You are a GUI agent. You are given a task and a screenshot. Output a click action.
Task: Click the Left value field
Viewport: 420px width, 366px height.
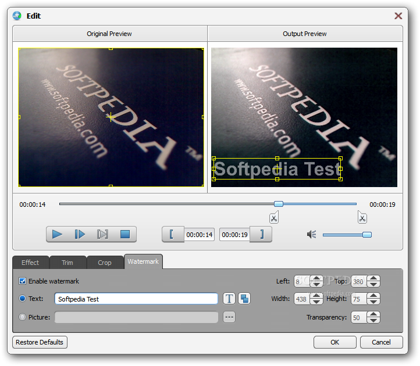[x=302, y=281]
